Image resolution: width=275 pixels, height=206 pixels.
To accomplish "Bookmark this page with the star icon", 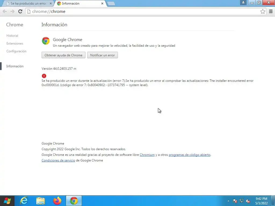I will point(263,11).
